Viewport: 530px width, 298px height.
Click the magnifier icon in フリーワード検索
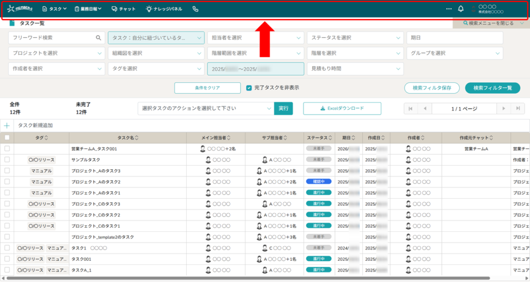point(98,38)
